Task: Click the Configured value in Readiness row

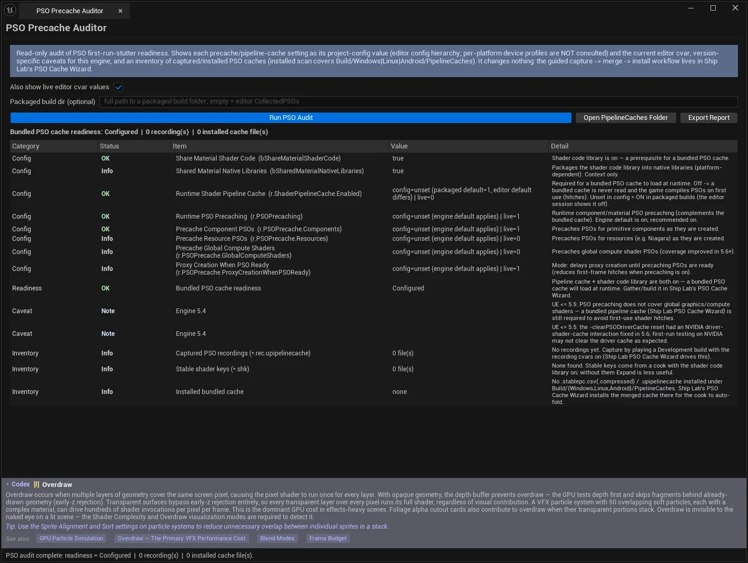Action: tap(408, 288)
